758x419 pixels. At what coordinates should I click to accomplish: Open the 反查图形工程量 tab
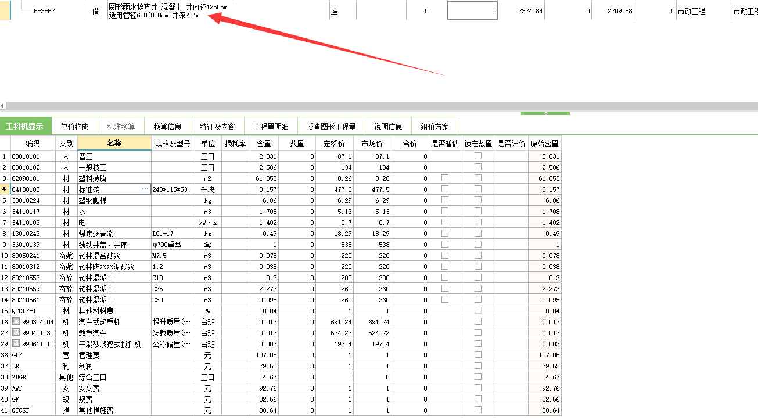coord(331,126)
